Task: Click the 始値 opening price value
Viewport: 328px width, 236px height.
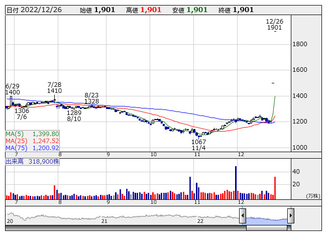Action: (x=104, y=10)
